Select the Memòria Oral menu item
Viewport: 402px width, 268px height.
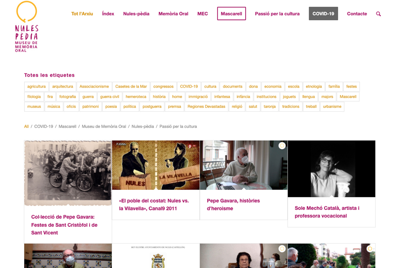pos(173,14)
